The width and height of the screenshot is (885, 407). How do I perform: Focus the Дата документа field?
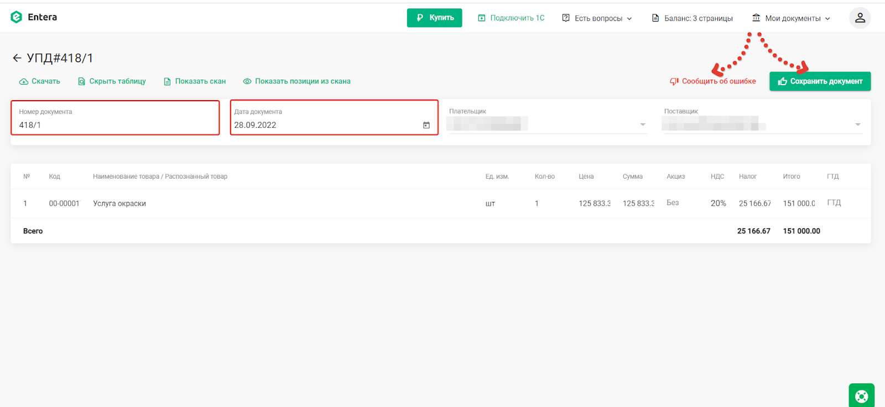tap(334, 118)
